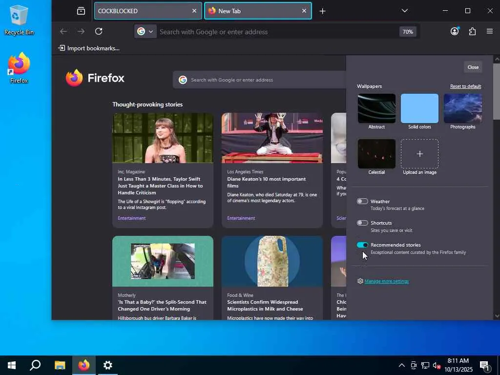Open the Taylor Swift story image
500x375 pixels.
point(163,138)
